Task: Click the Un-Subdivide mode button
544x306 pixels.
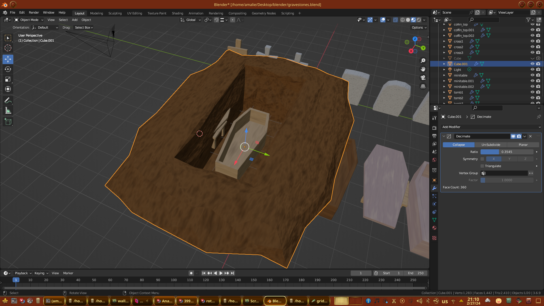Action: [x=491, y=145]
